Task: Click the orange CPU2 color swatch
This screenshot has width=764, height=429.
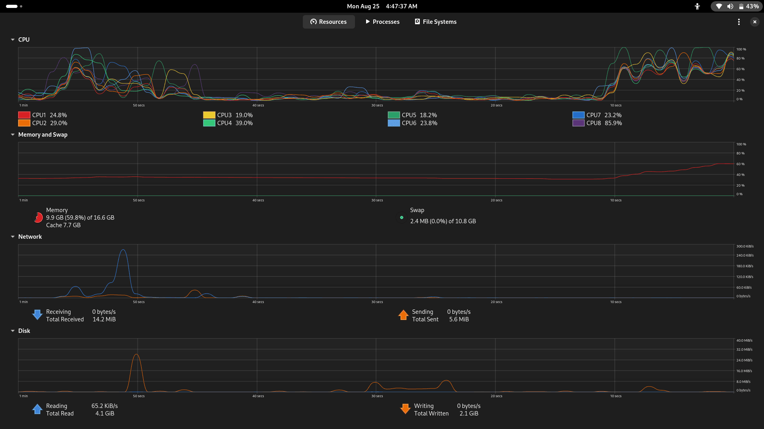Action: pos(24,123)
